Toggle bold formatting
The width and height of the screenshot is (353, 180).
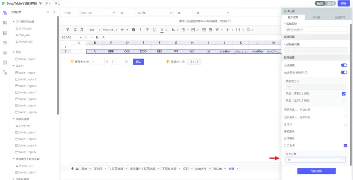click(133, 30)
